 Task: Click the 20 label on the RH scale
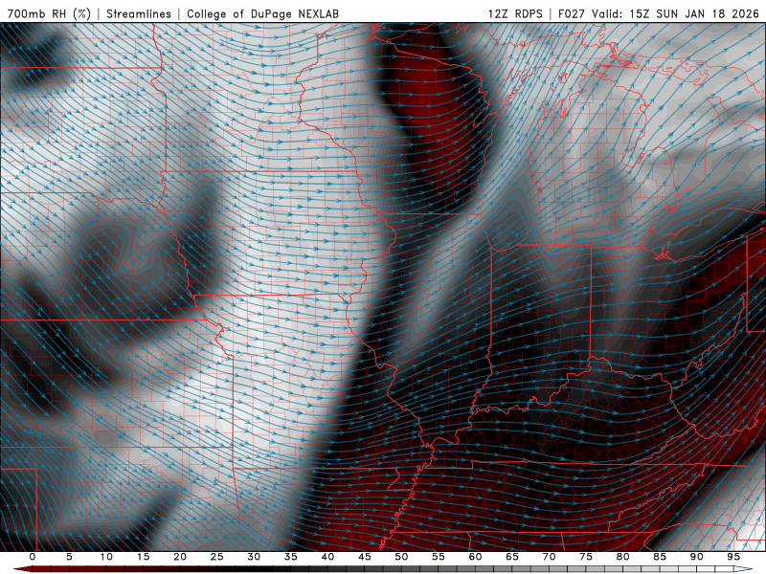(180, 557)
